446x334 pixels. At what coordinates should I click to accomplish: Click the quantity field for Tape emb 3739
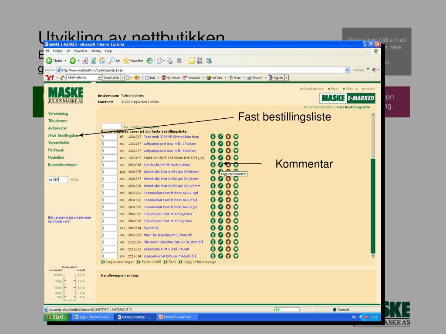(109, 137)
